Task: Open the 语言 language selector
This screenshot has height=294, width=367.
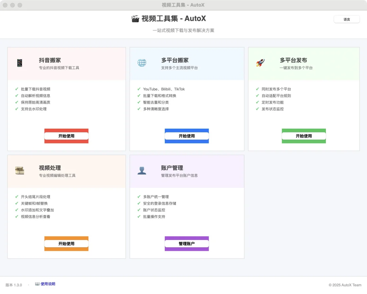Action: click(x=347, y=19)
